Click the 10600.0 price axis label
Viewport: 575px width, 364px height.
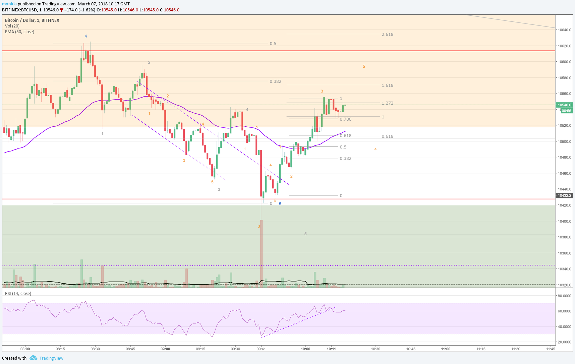pyautogui.click(x=564, y=62)
